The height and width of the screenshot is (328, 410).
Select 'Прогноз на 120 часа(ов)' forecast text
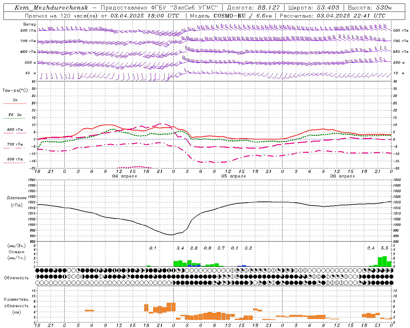pyautogui.click(x=61, y=16)
